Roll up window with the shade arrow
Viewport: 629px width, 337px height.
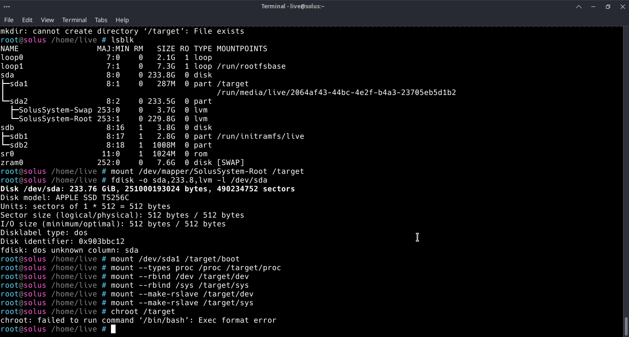click(579, 6)
